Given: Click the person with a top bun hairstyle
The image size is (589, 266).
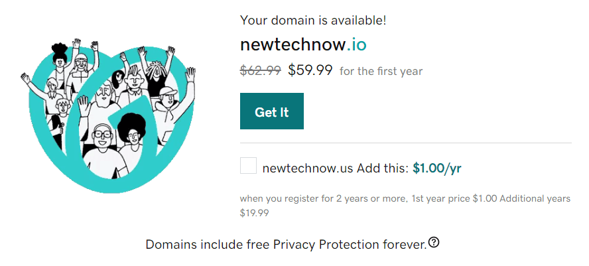Looking at the screenshot, I should [x=60, y=54].
